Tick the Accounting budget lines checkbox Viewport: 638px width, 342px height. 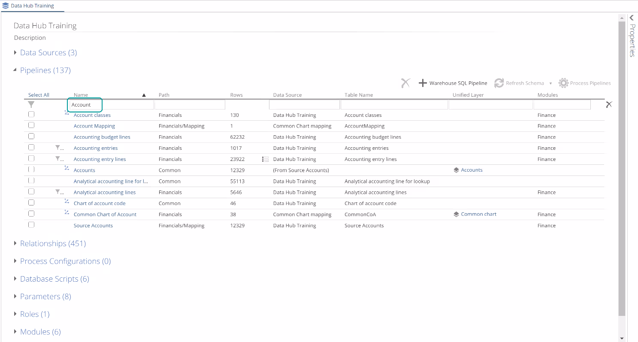coord(31,137)
